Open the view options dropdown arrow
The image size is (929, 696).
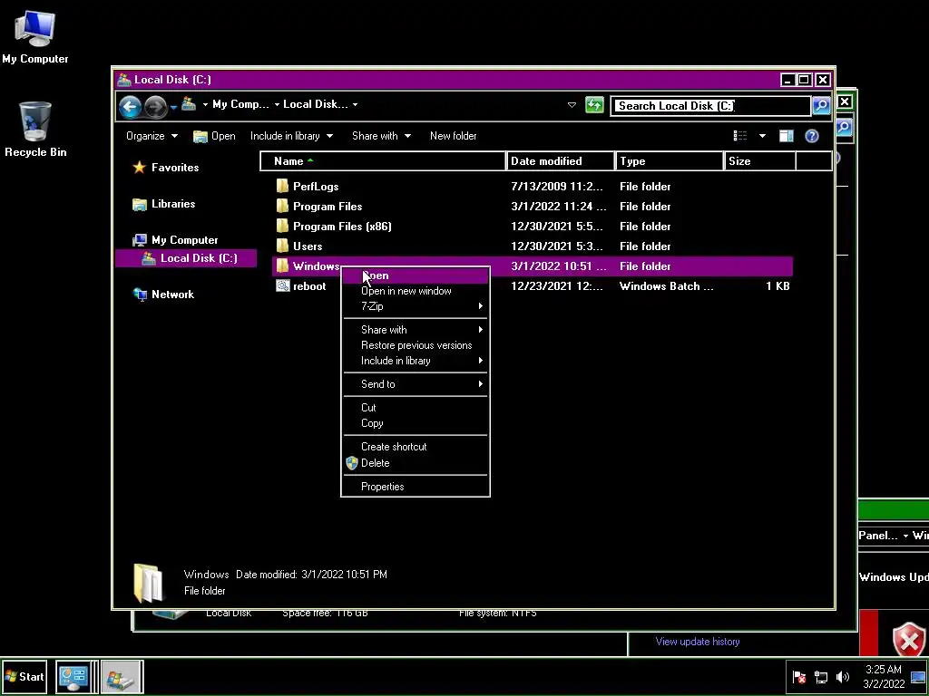[x=762, y=136]
